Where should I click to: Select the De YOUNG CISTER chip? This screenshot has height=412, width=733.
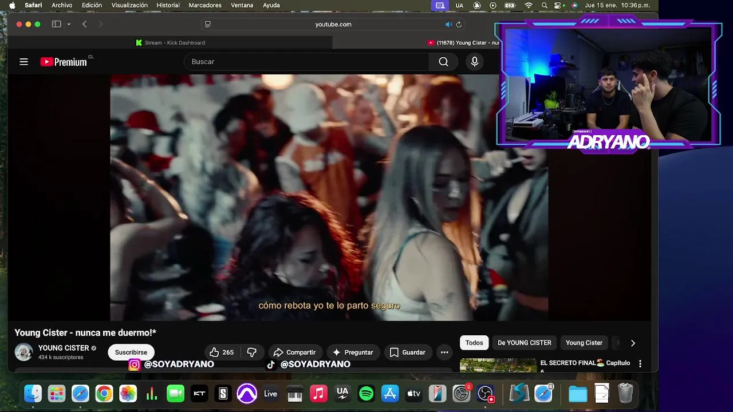tap(525, 343)
